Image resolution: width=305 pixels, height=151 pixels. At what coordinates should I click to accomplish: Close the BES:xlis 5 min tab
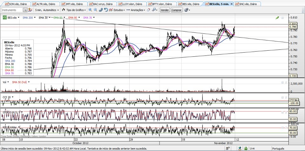[232, 4]
